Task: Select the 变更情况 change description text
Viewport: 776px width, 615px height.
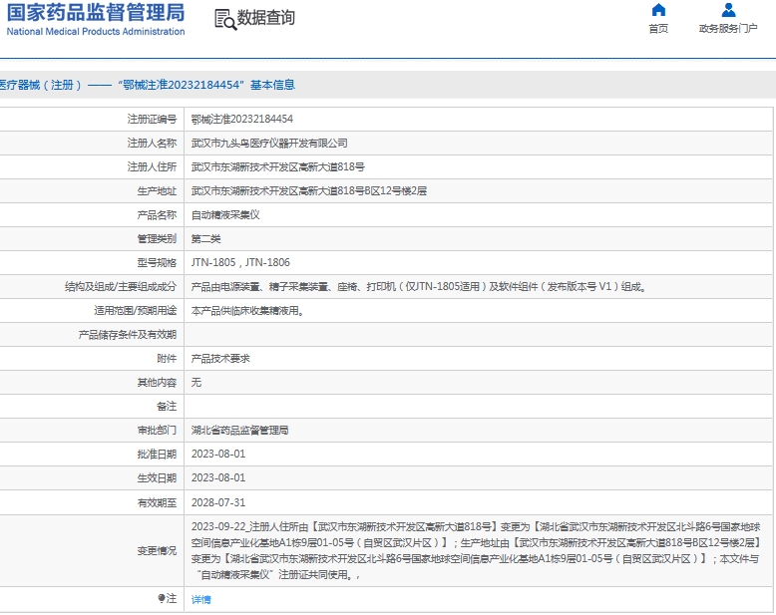Action: coord(476,551)
